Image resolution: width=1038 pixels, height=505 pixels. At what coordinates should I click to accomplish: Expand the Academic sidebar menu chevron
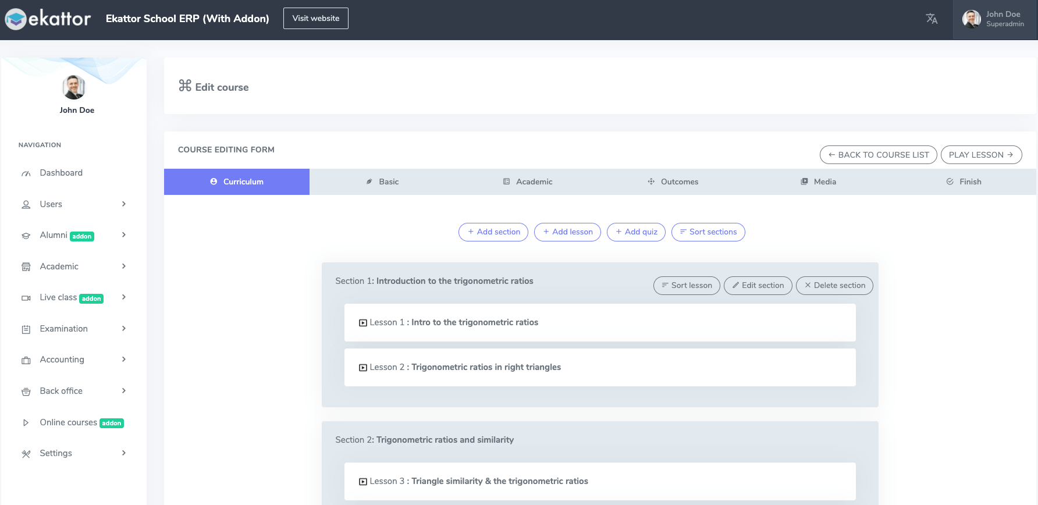124,266
